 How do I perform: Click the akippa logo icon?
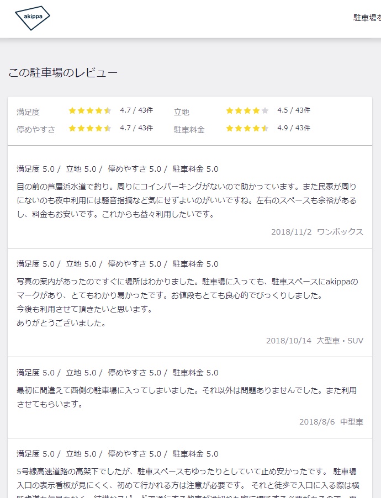pyautogui.click(x=33, y=18)
